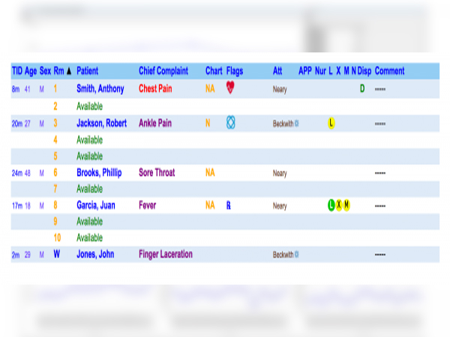Click attending Neary for Brooks, Phillip
Viewport: 450px width, 337px height.
coord(280,174)
